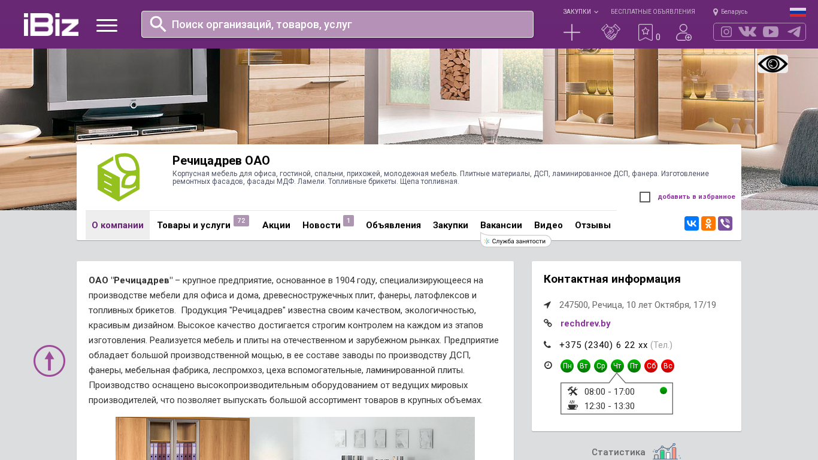Switch language via Russian flag icon

(798, 12)
